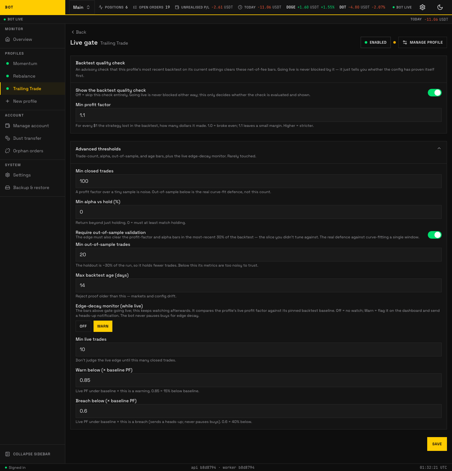Click the Max backtest age input
This screenshot has width=452, height=471.
click(x=259, y=285)
